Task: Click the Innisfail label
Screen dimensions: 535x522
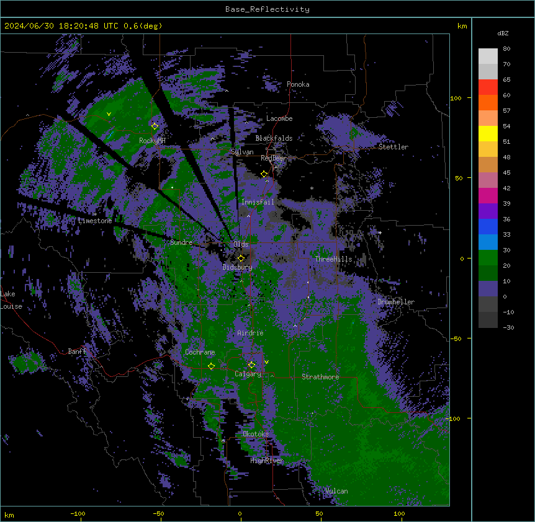Action: 258,202
